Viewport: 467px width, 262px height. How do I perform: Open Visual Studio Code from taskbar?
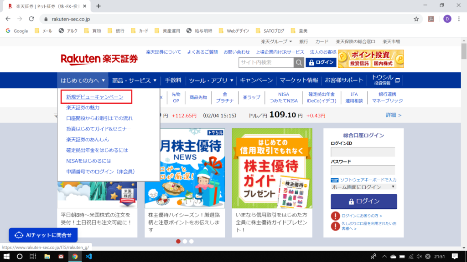(x=89, y=257)
